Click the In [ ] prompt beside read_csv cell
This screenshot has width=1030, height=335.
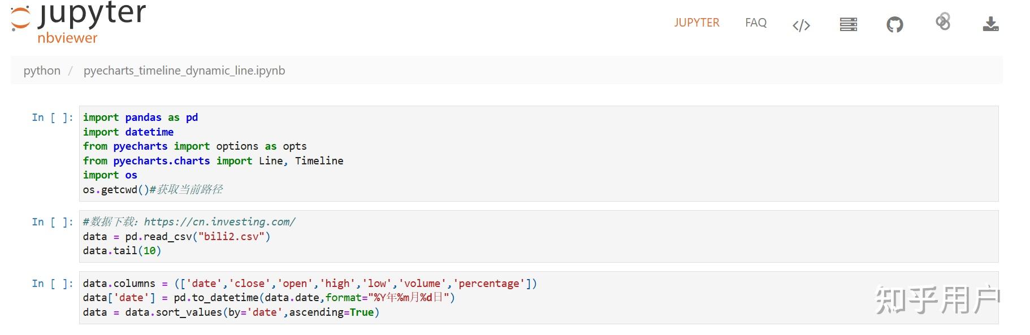pos(52,222)
